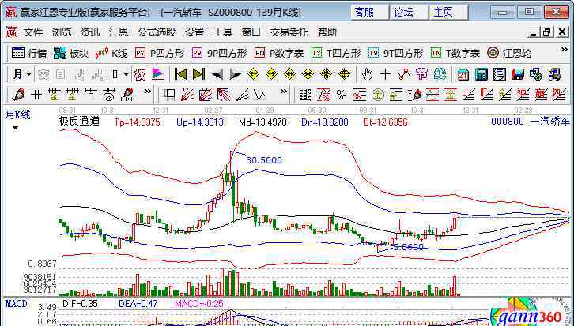Open the calculator icon
The height and width of the screenshot is (326, 574).
pyautogui.click(x=481, y=74)
